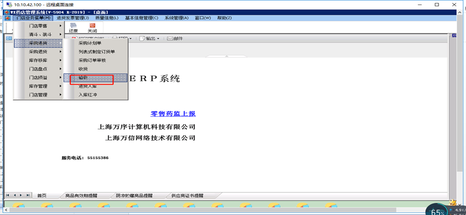The height and width of the screenshot is (215, 466).
Task: Open the 帮助(Z) menu
Action: [225, 18]
